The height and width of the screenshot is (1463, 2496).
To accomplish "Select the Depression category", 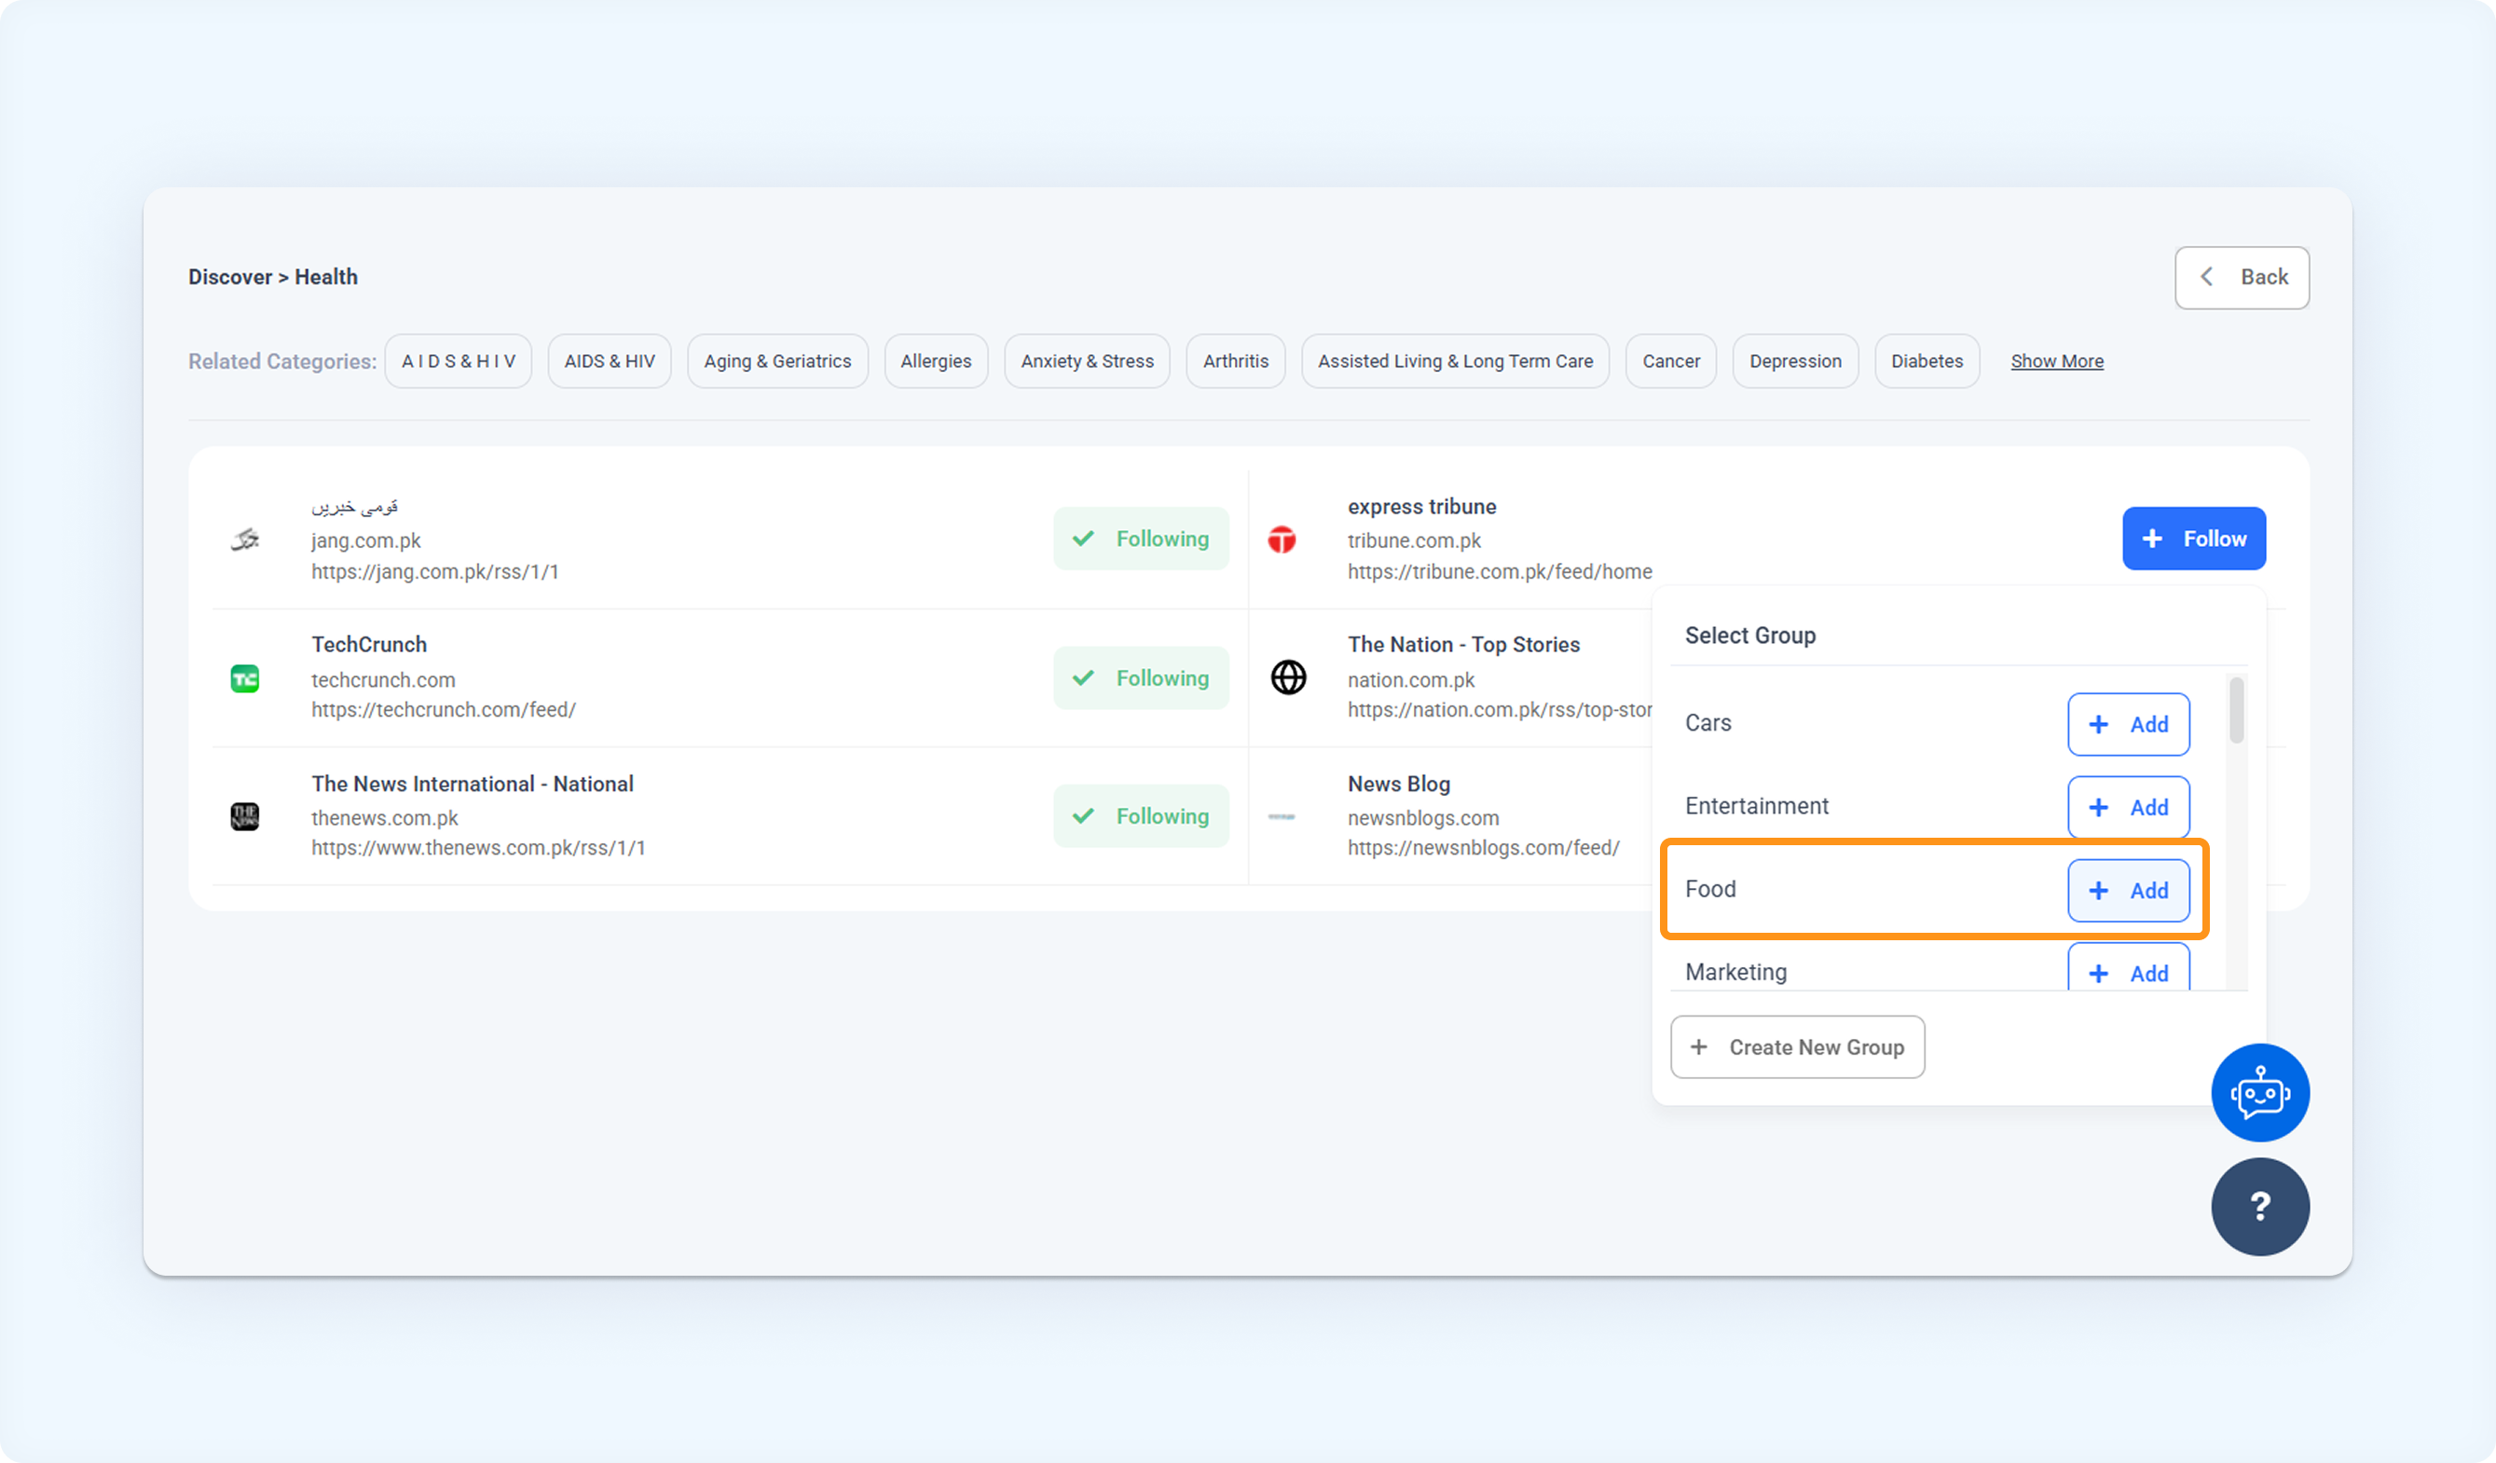I will coord(1795,362).
